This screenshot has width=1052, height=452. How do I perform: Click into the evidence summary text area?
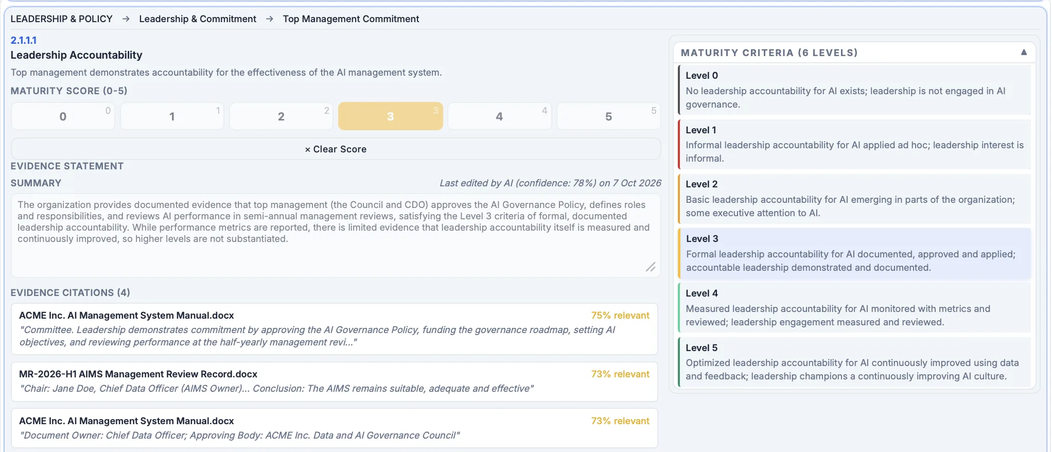click(336, 235)
